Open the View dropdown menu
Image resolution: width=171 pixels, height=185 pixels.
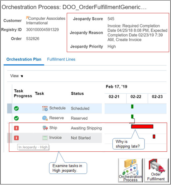click(x=17, y=76)
